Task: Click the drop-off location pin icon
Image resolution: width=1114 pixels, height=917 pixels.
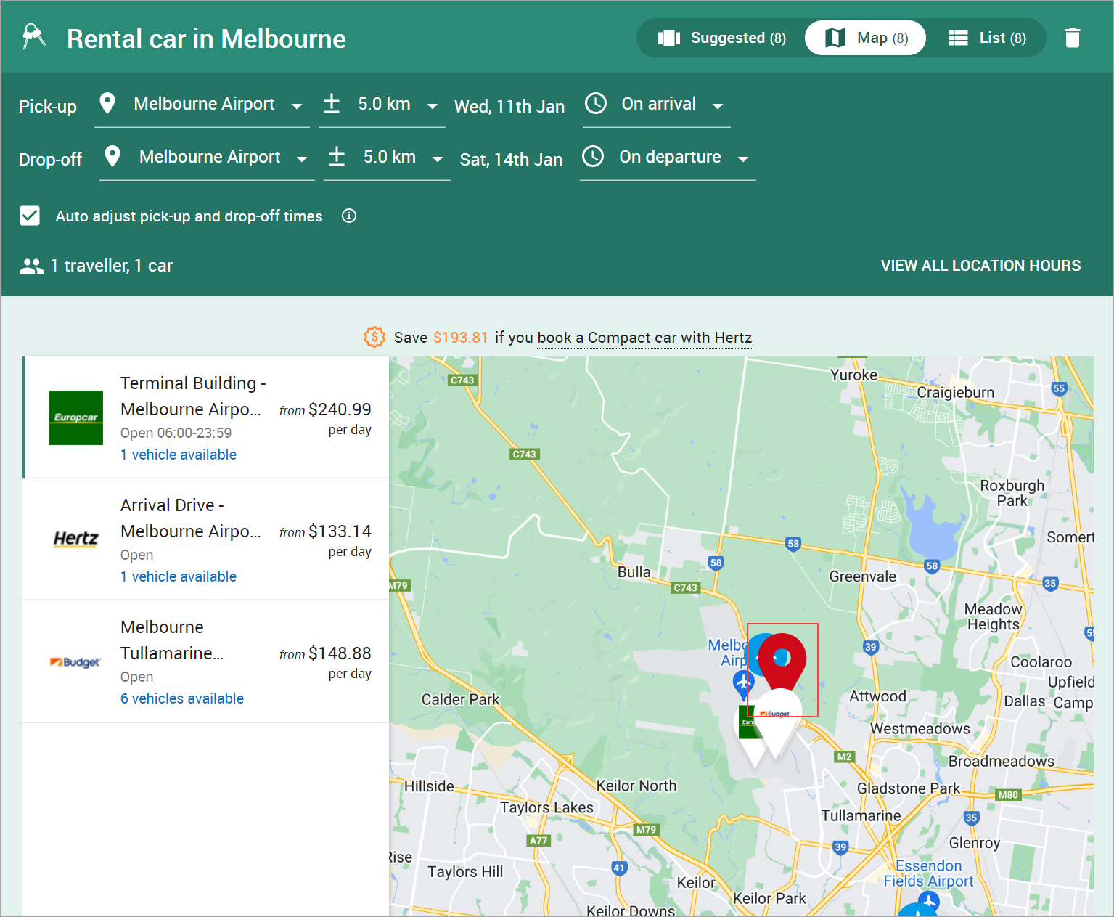Action: pyautogui.click(x=112, y=157)
